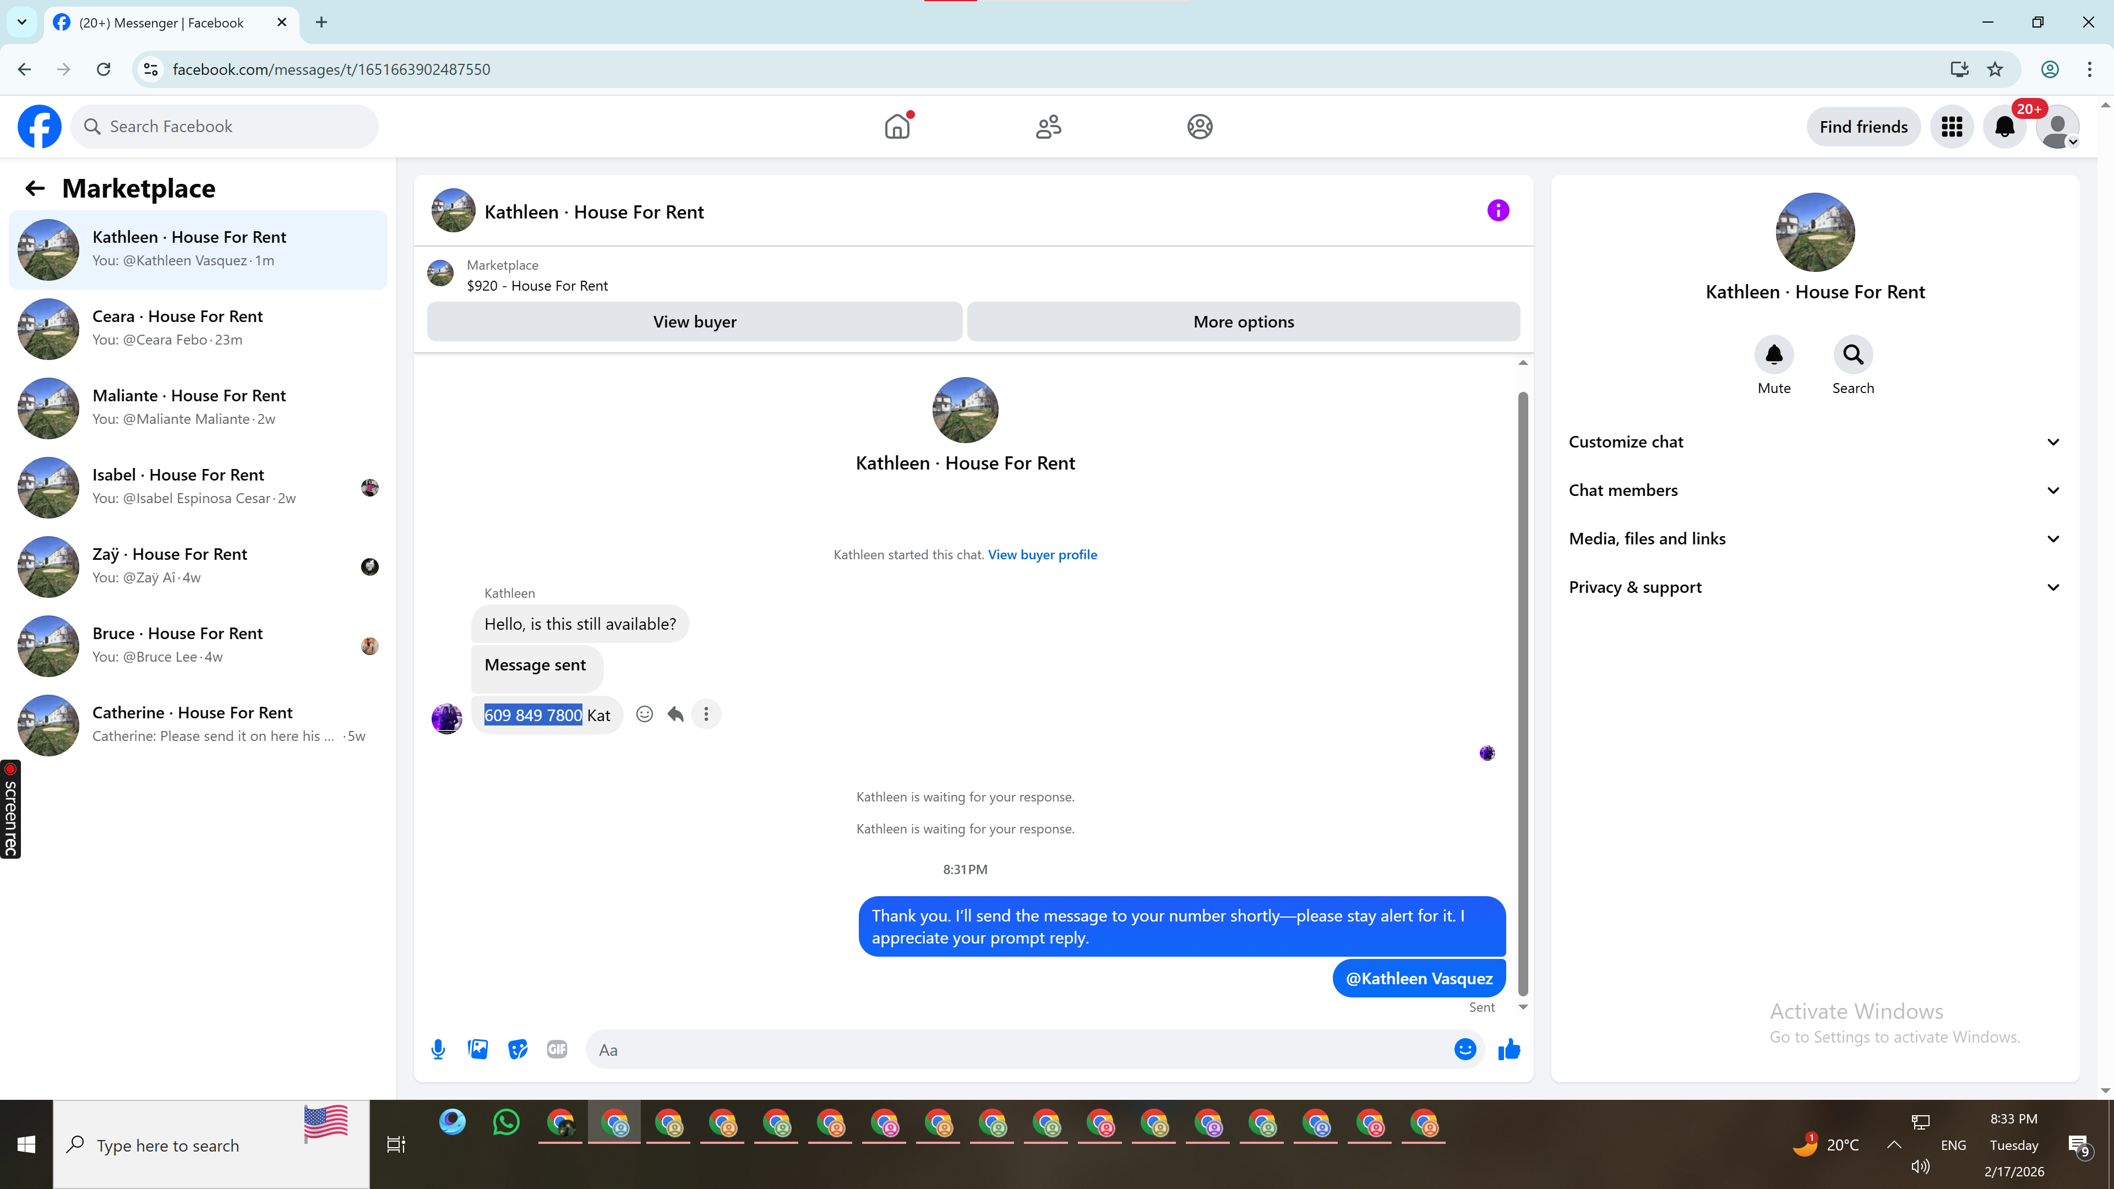
Task: Reply to the phone number message
Action: tap(675, 714)
